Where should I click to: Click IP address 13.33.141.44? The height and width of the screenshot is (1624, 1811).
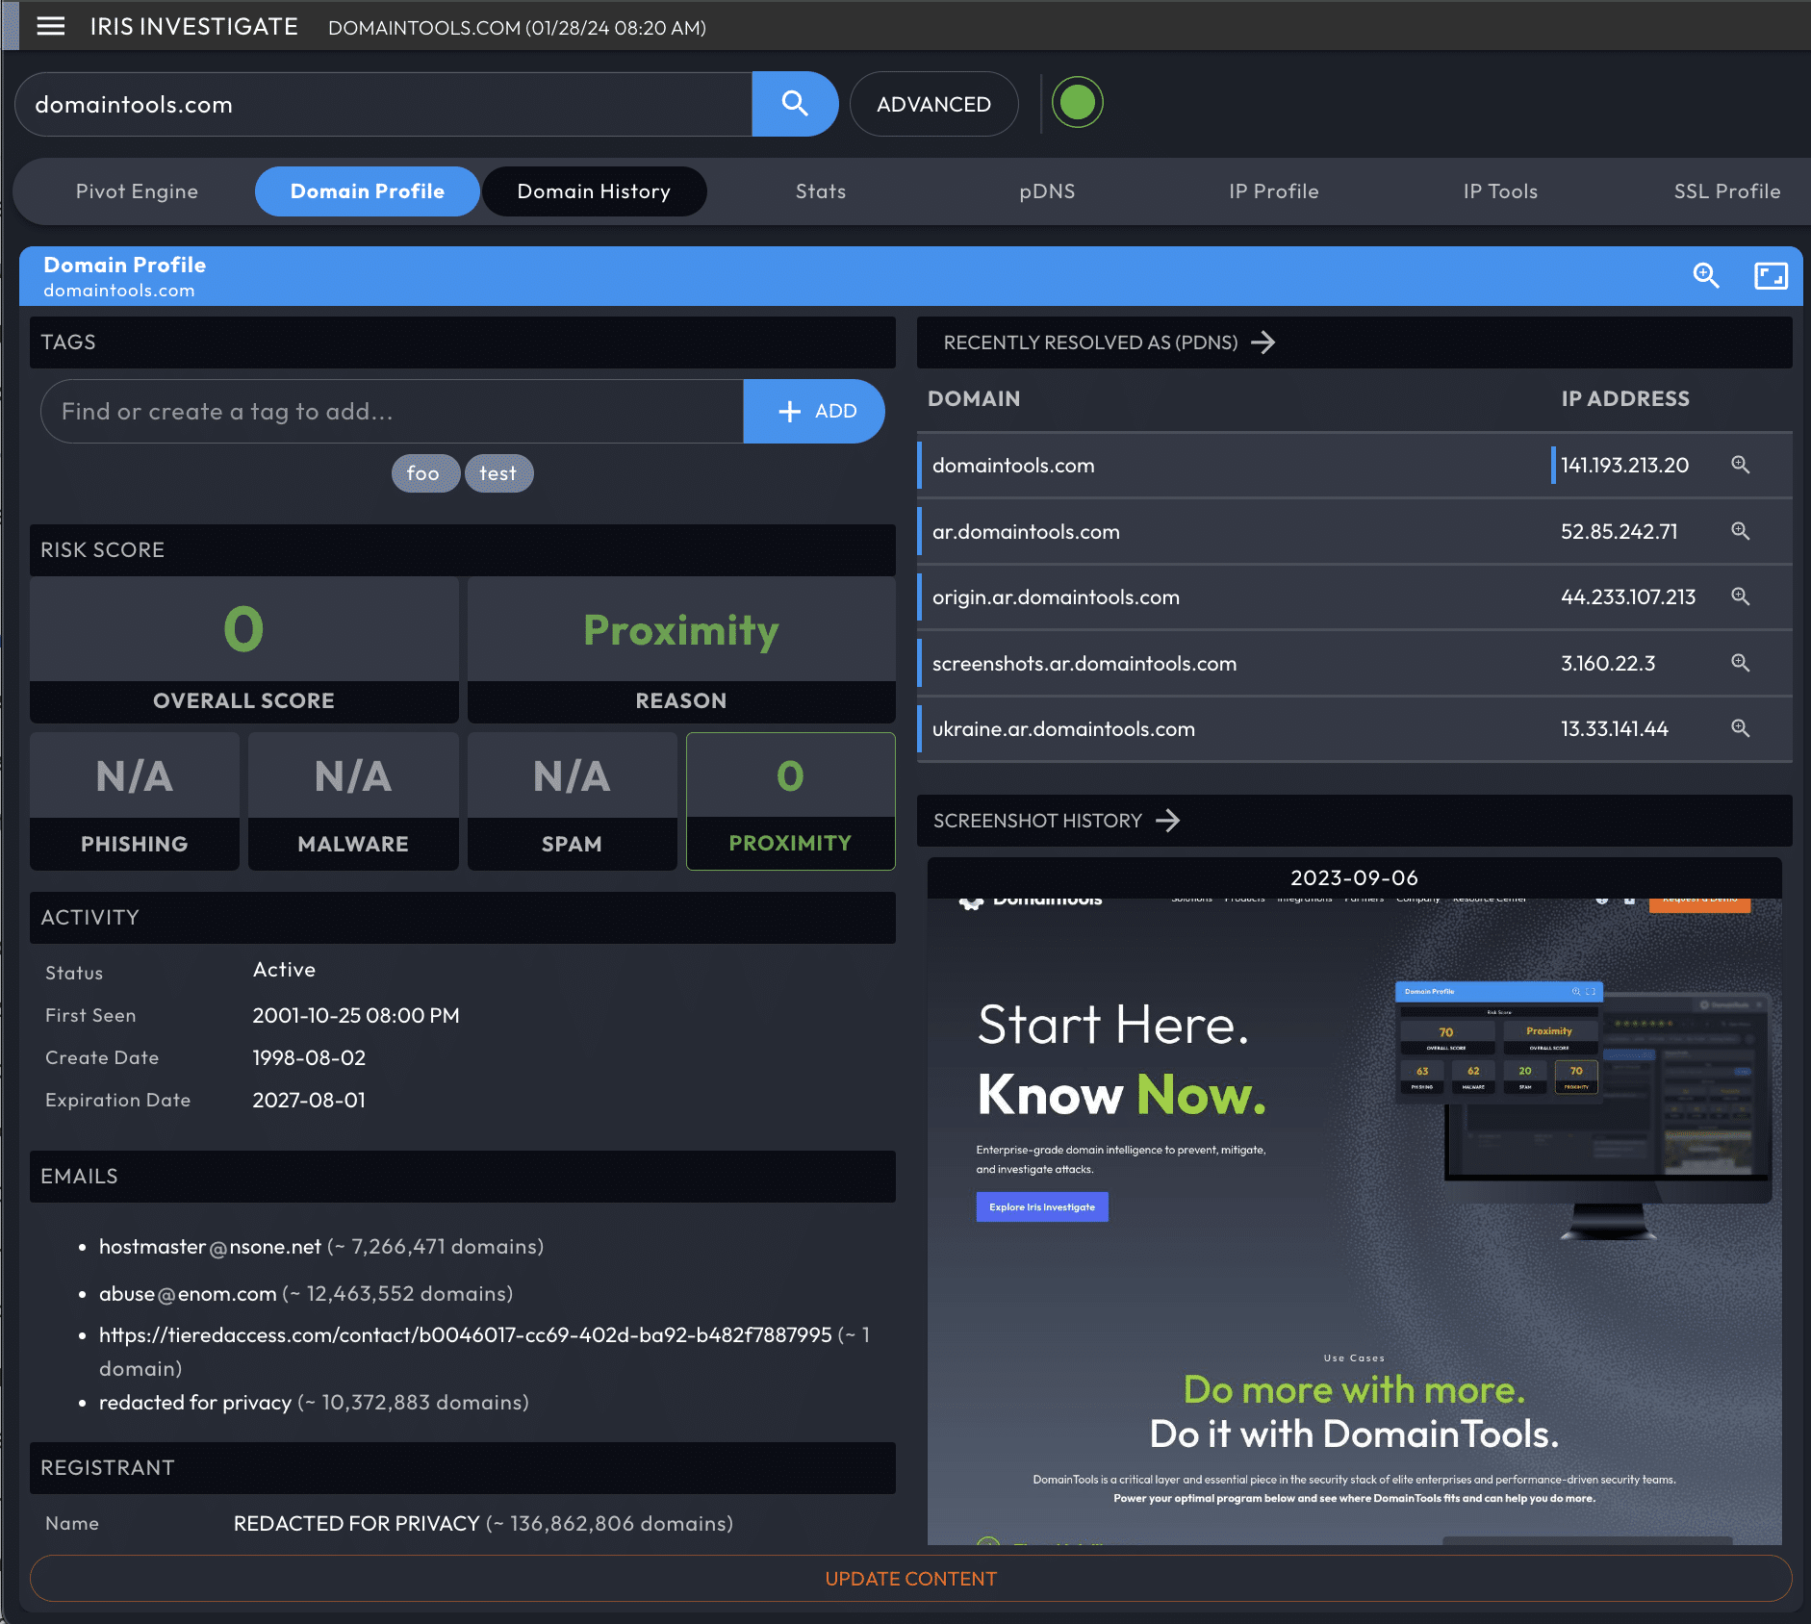[x=1615, y=729]
